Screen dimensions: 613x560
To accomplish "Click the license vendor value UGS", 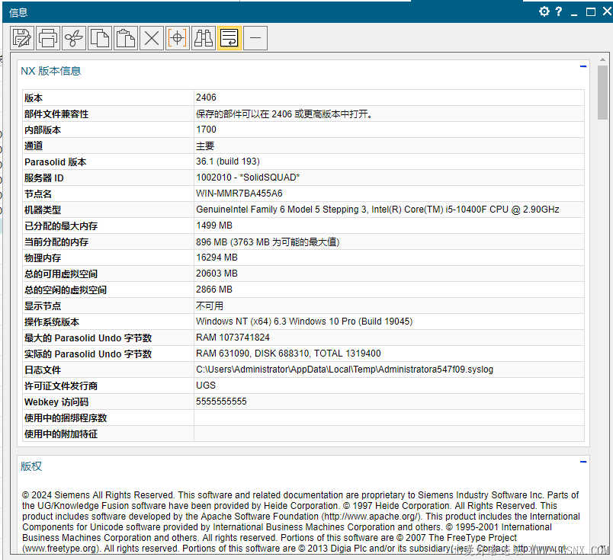I will 206,386.
